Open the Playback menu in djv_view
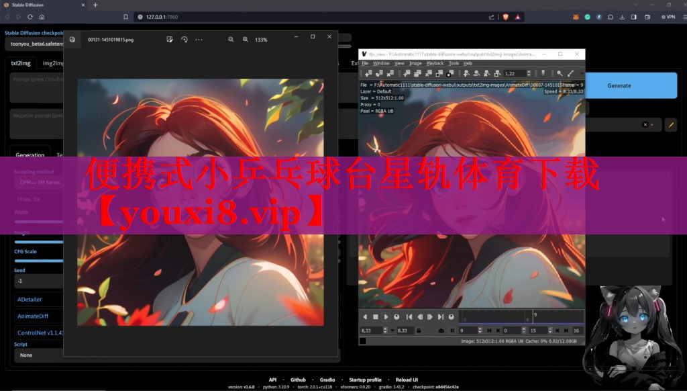 pos(435,63)
